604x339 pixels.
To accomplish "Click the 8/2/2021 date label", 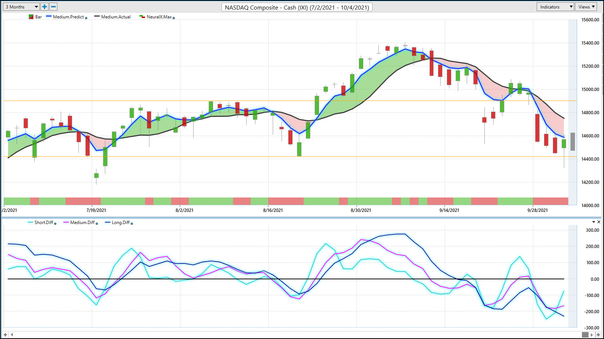I will pyautogui.click(x=184, y=210).
